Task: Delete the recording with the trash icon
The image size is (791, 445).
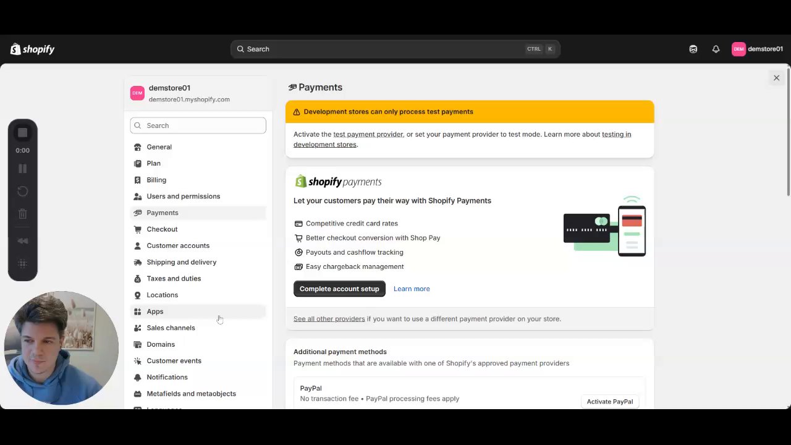Action: point(22,214)
